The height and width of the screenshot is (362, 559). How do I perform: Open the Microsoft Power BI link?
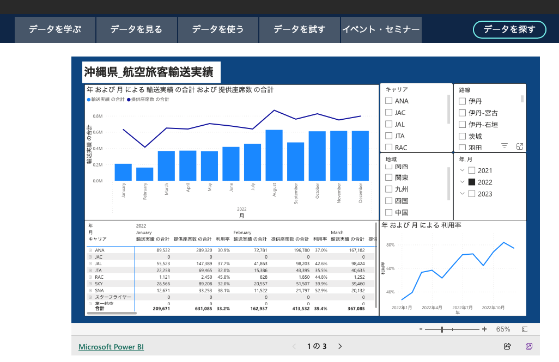pyautogui.click(x=111, y=347)
